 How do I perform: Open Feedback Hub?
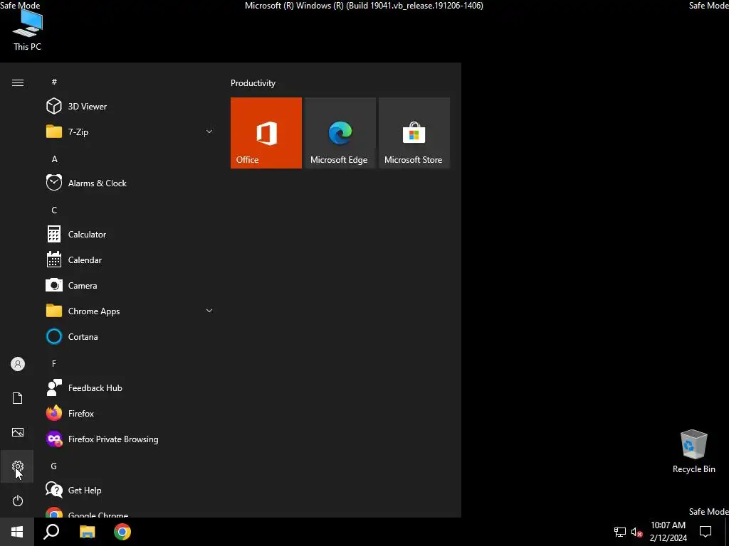click(x=130, y=388)
